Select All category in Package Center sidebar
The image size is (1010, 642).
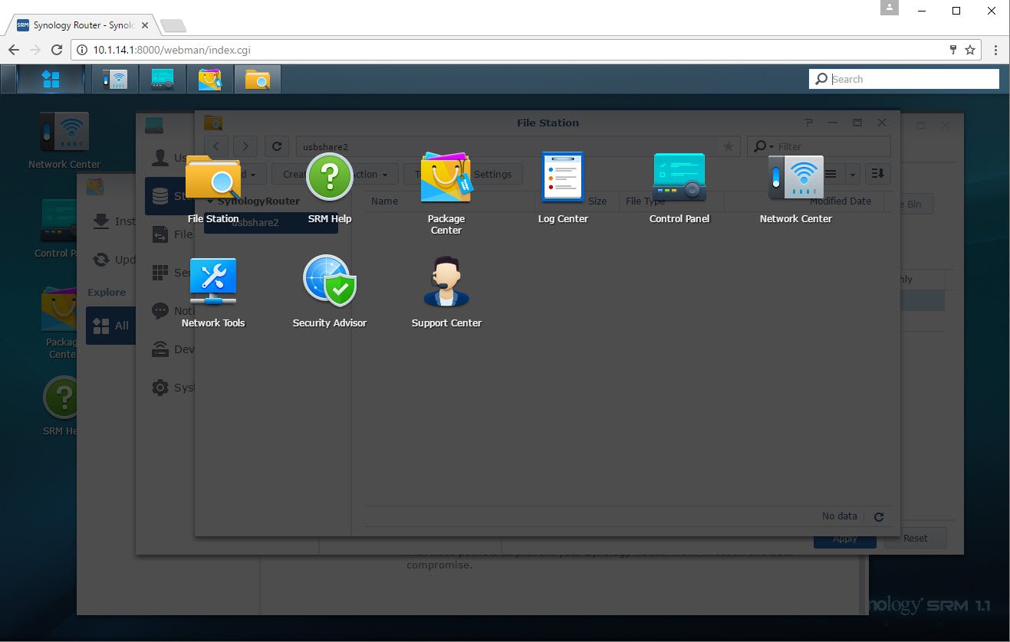coord(111,326)
